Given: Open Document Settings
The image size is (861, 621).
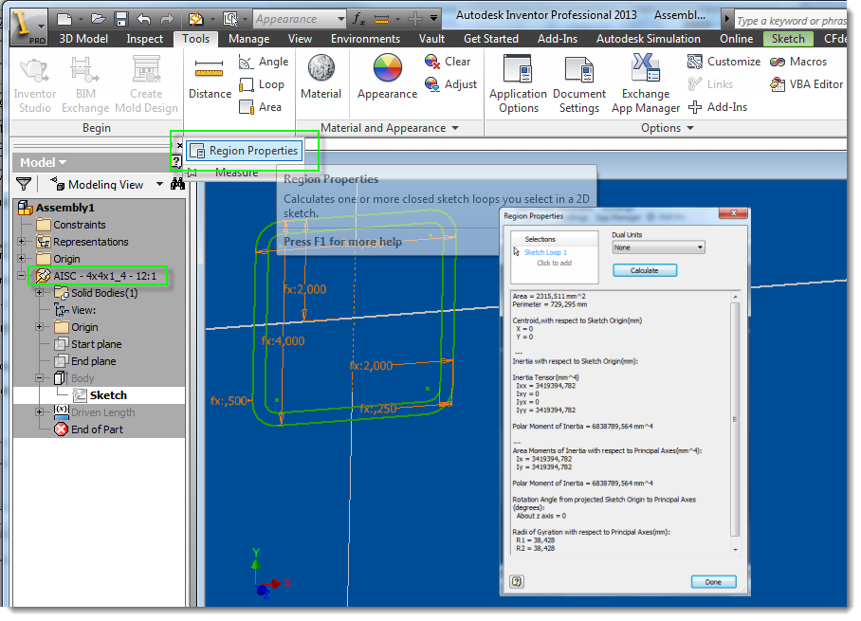Looking at the screenshot, I should pyautogui.click(x=579, y=84).
